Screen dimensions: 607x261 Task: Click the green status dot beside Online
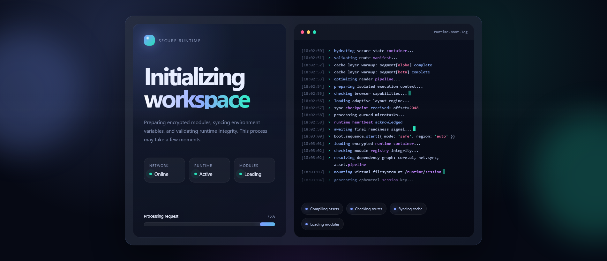151,174
